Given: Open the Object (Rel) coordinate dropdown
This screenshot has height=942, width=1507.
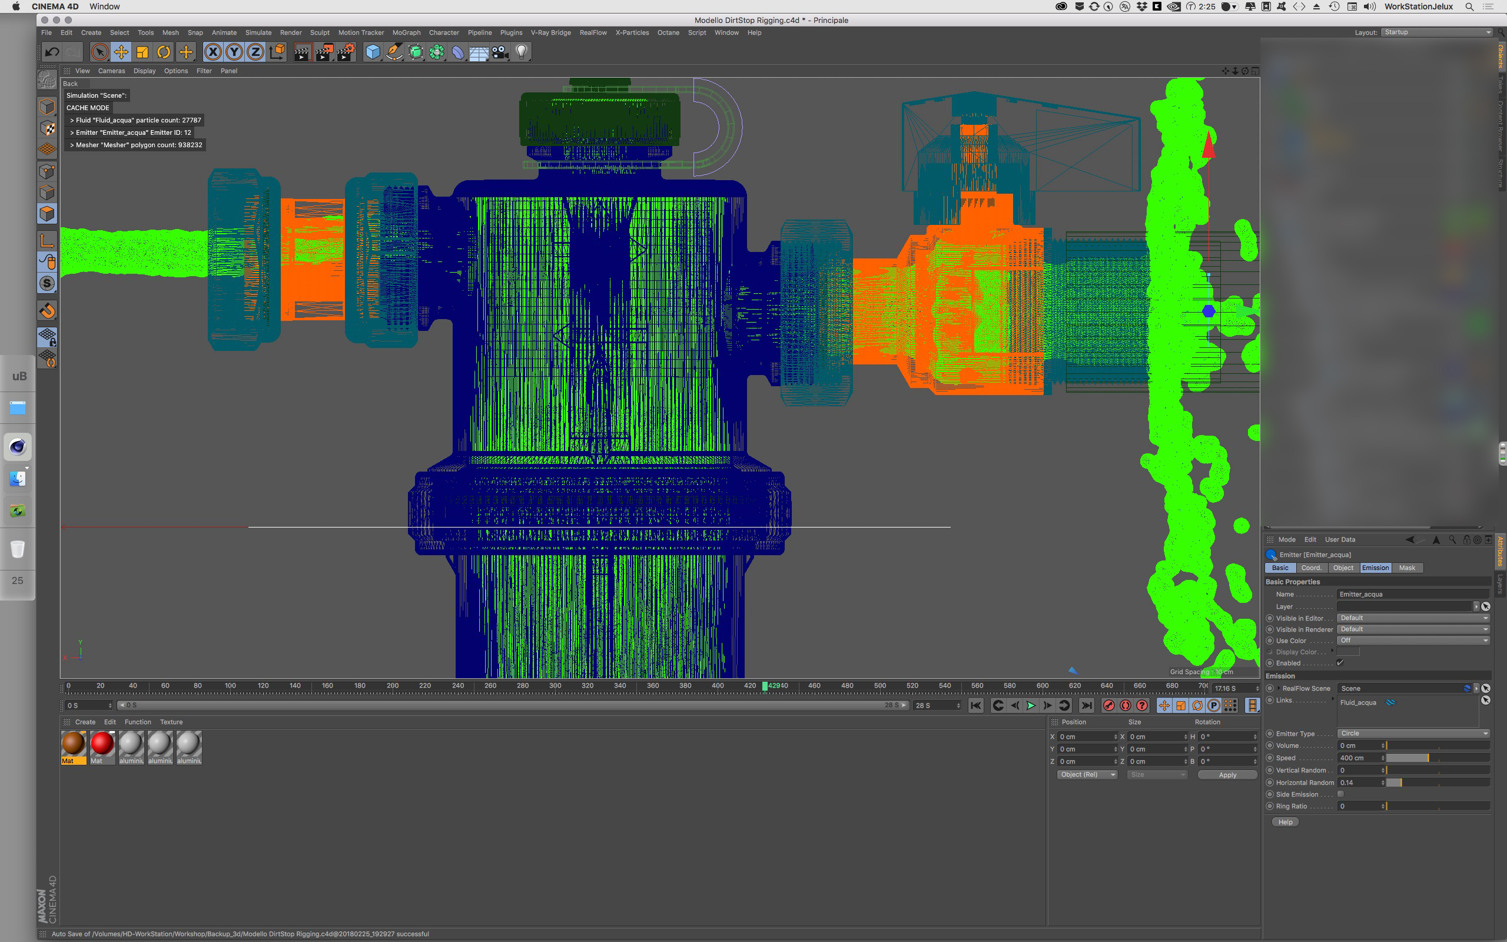Looking at the screenshot, I should pyautogui.click(x=1087, y=774).
